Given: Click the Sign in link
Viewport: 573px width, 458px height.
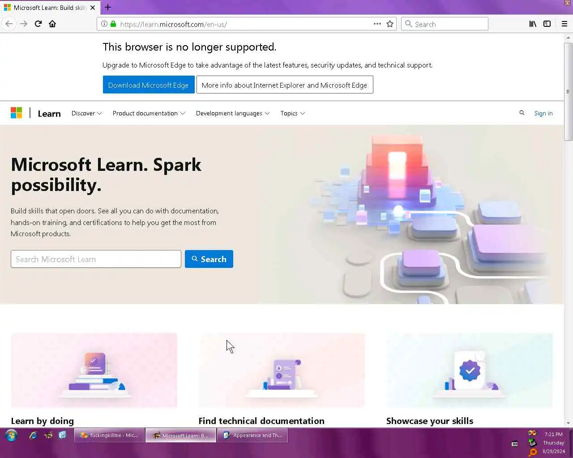Looking at the screenshot, I should click(x=543, y=113).
